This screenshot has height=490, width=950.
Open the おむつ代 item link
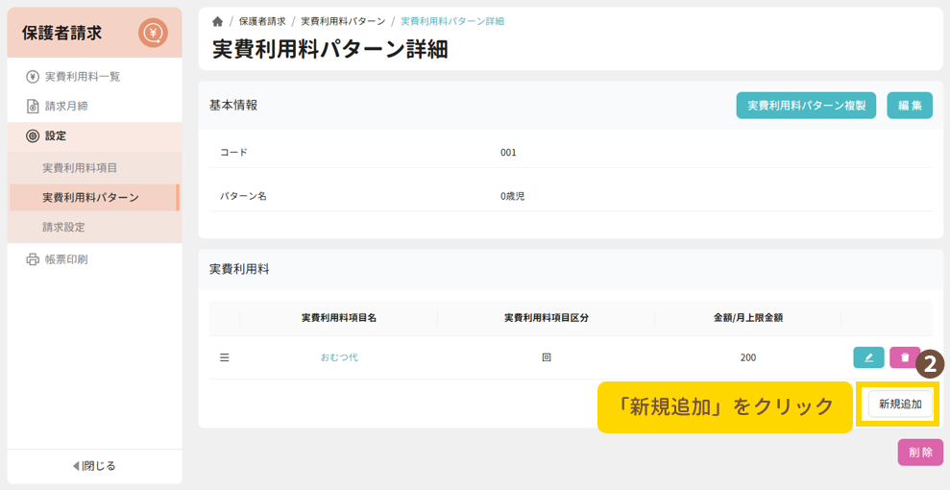[x=339, y=357]
